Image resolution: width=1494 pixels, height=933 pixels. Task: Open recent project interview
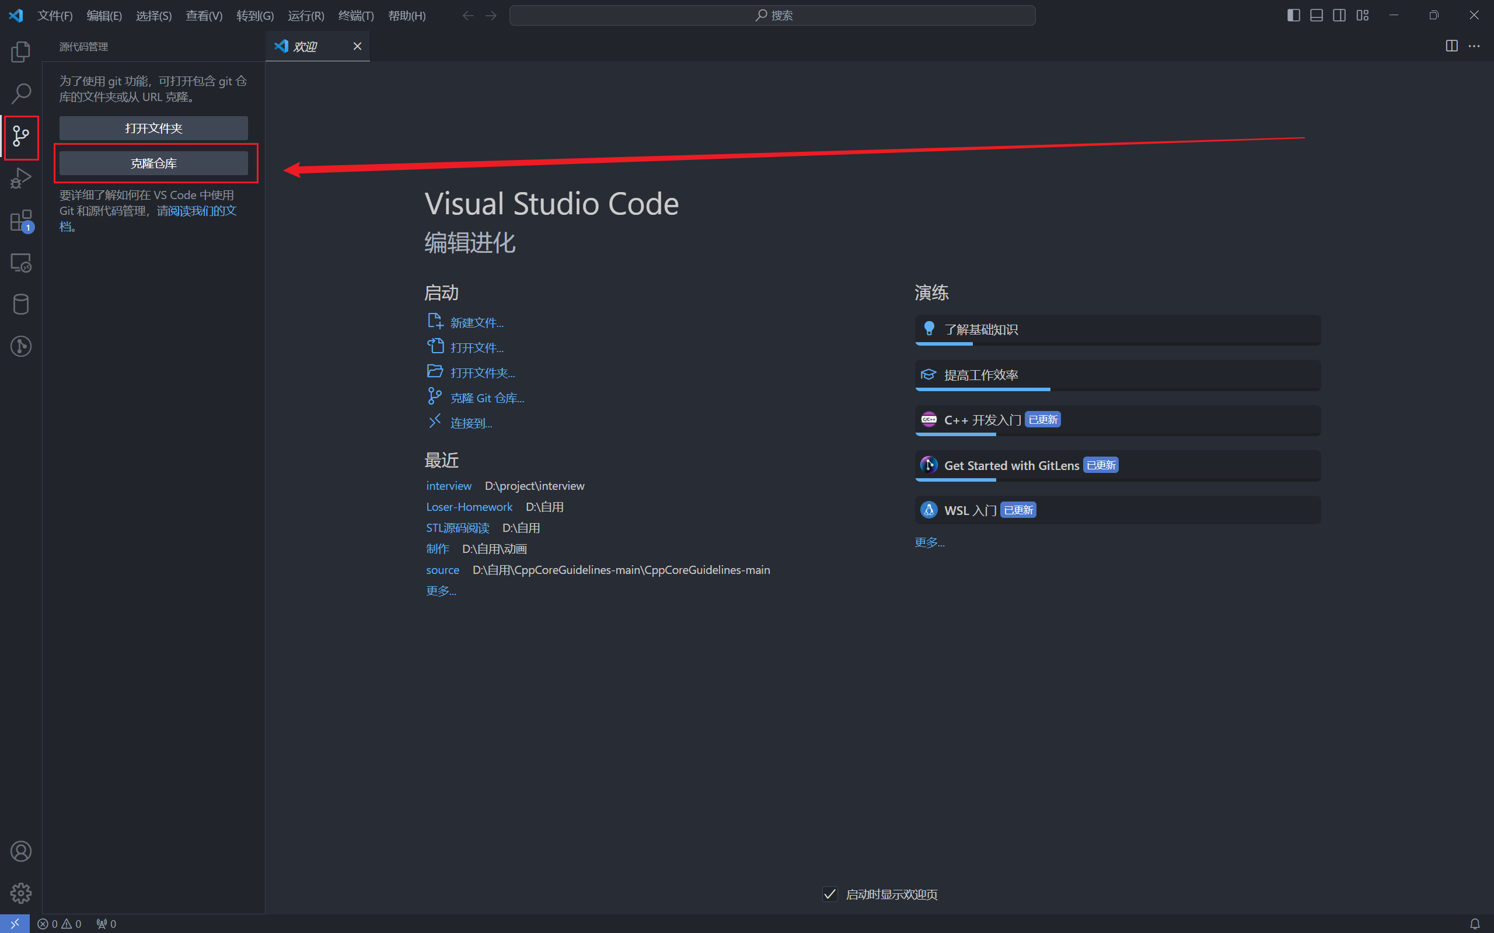tap(448, 486)
